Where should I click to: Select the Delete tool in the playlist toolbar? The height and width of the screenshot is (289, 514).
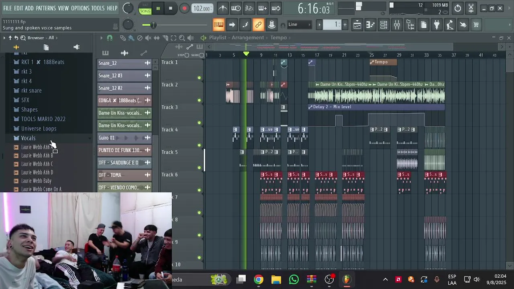point(139,38)
